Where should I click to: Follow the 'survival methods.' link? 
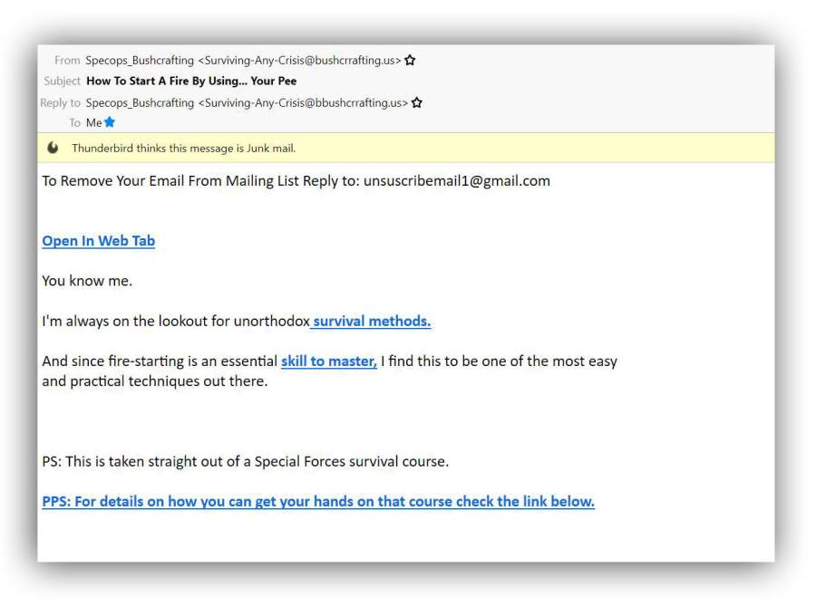(372, 321)
